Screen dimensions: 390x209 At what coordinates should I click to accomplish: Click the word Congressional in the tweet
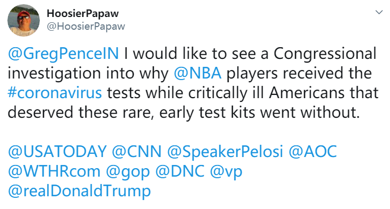[x=325, y=54]
